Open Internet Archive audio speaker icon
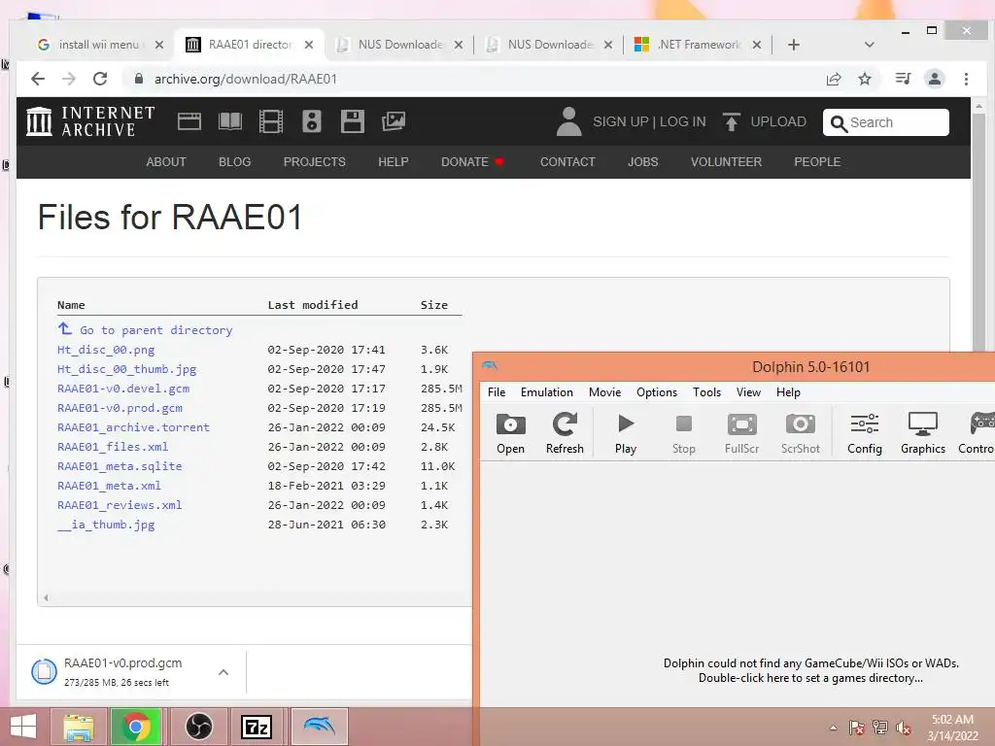 click(312, 121)
